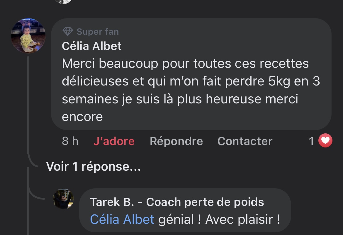Click Répondre under Célia Albet's comment

(176, 141)
